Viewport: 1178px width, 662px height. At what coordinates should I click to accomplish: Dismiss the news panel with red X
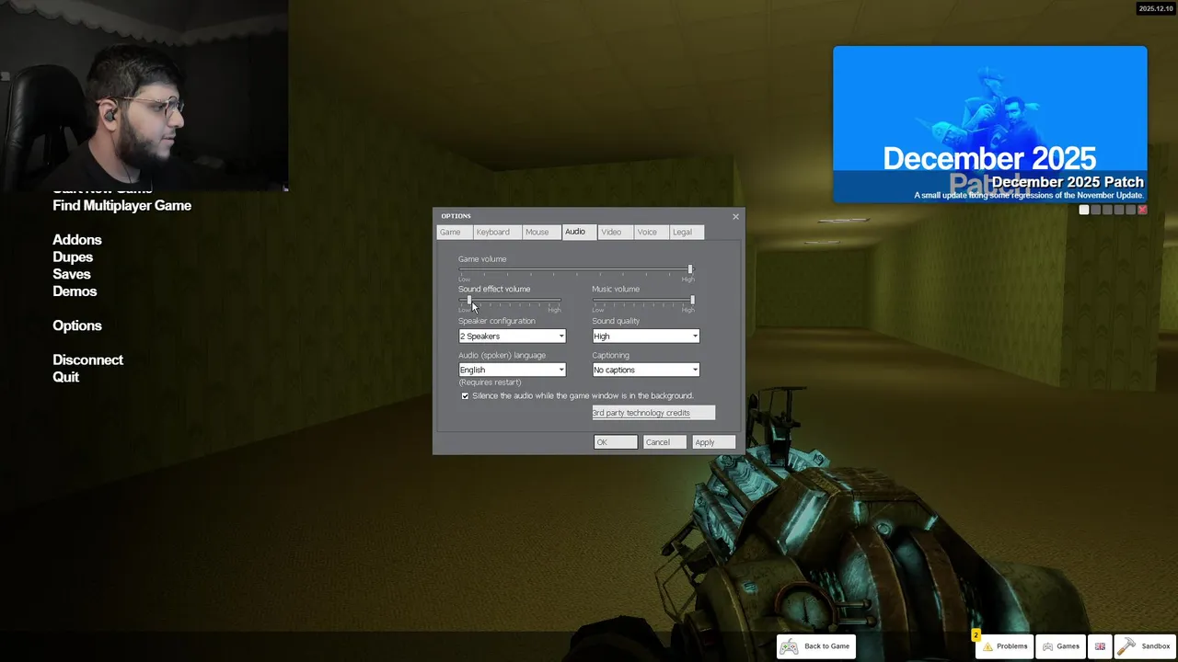1142,210
